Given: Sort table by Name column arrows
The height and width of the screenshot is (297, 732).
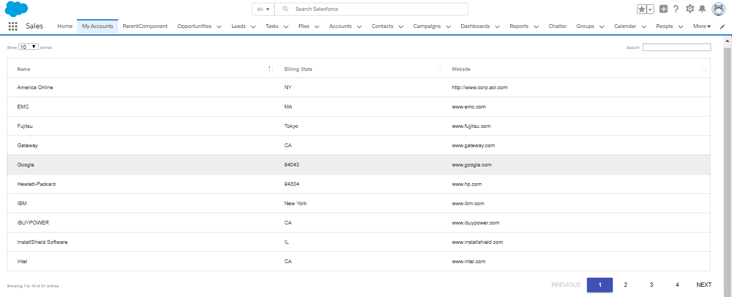Looking at the screenshot, I should pyautogui.click(x=271, y=69).
